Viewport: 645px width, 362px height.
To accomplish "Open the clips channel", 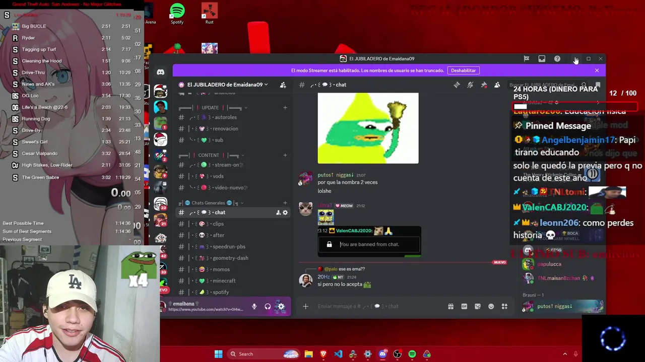I will pyautogui.click(x=232, y=224).
